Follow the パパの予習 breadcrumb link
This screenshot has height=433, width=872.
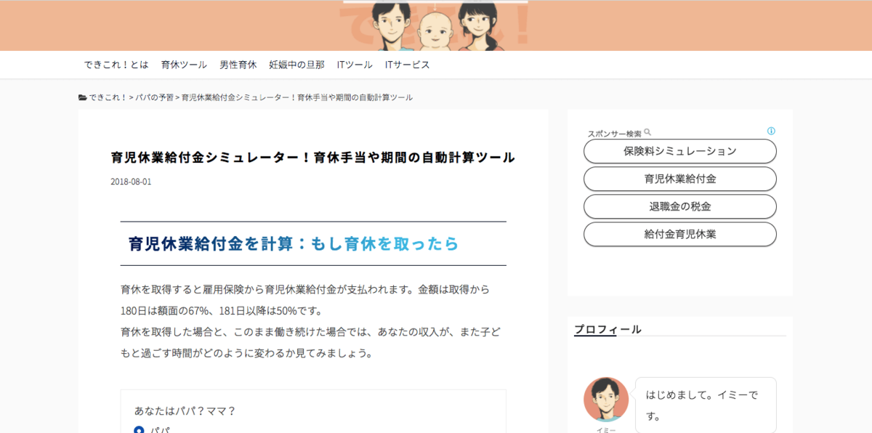(154, 97)
